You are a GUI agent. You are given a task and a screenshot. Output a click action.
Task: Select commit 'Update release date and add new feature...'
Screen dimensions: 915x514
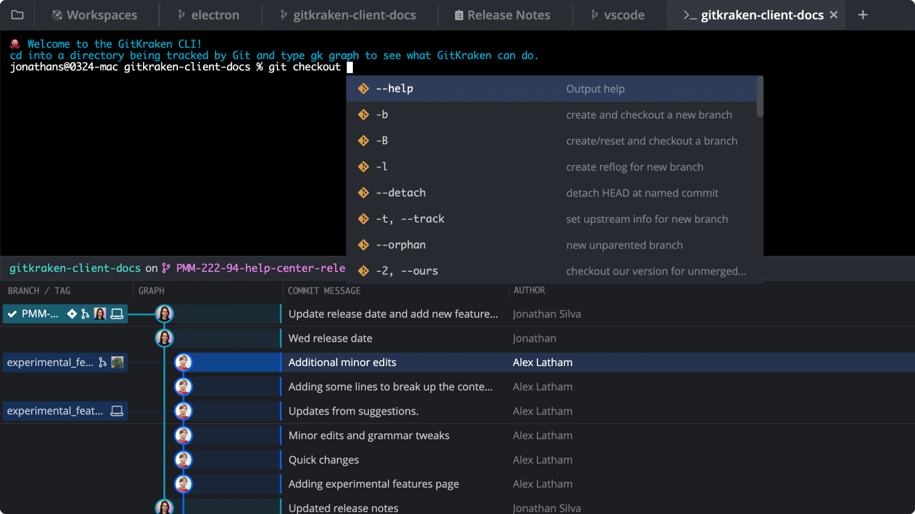[393, 314]
